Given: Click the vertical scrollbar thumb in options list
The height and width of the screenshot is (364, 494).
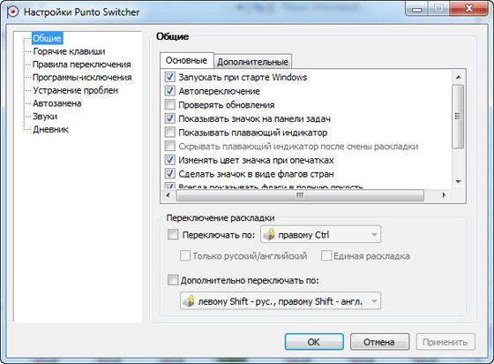Looking at the screenshot, I should [458, 116].
